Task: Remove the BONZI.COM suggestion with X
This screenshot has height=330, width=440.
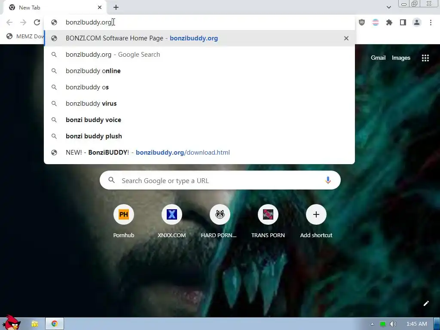Action: click(346, 38)
